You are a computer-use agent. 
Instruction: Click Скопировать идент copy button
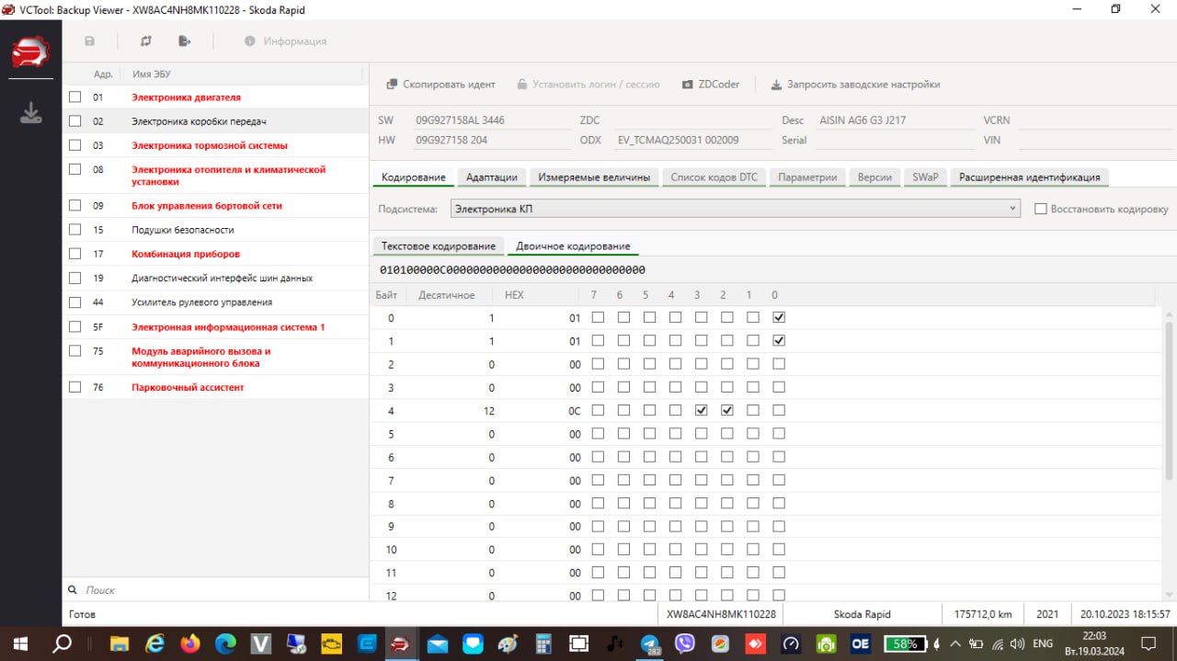pos(440,85)
